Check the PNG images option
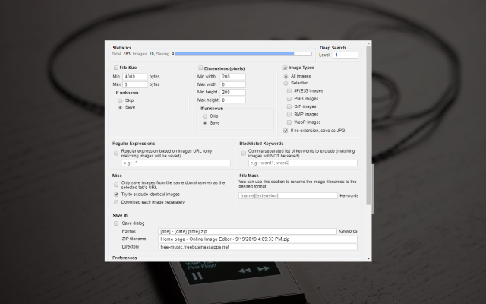 [x=290, y=98]
